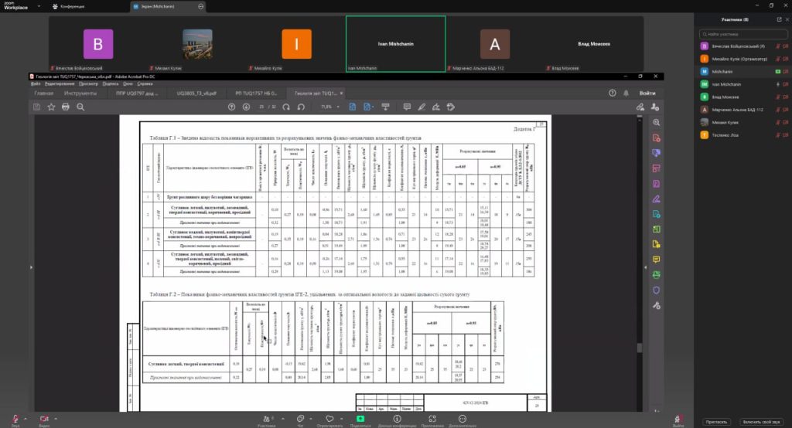This screenshot has height=428, width=792.
Task: Go to next page with down arrow
Action: point(245,107)
